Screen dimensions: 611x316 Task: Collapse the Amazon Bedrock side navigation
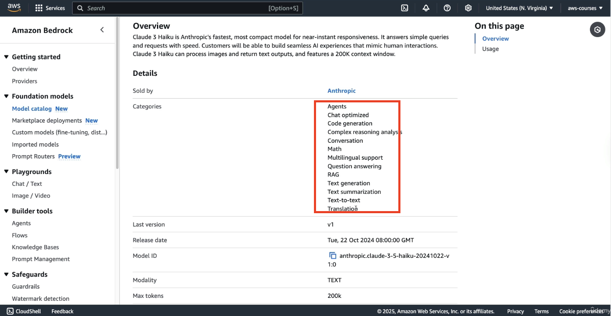pyautogui.click(x=102, y=30)
